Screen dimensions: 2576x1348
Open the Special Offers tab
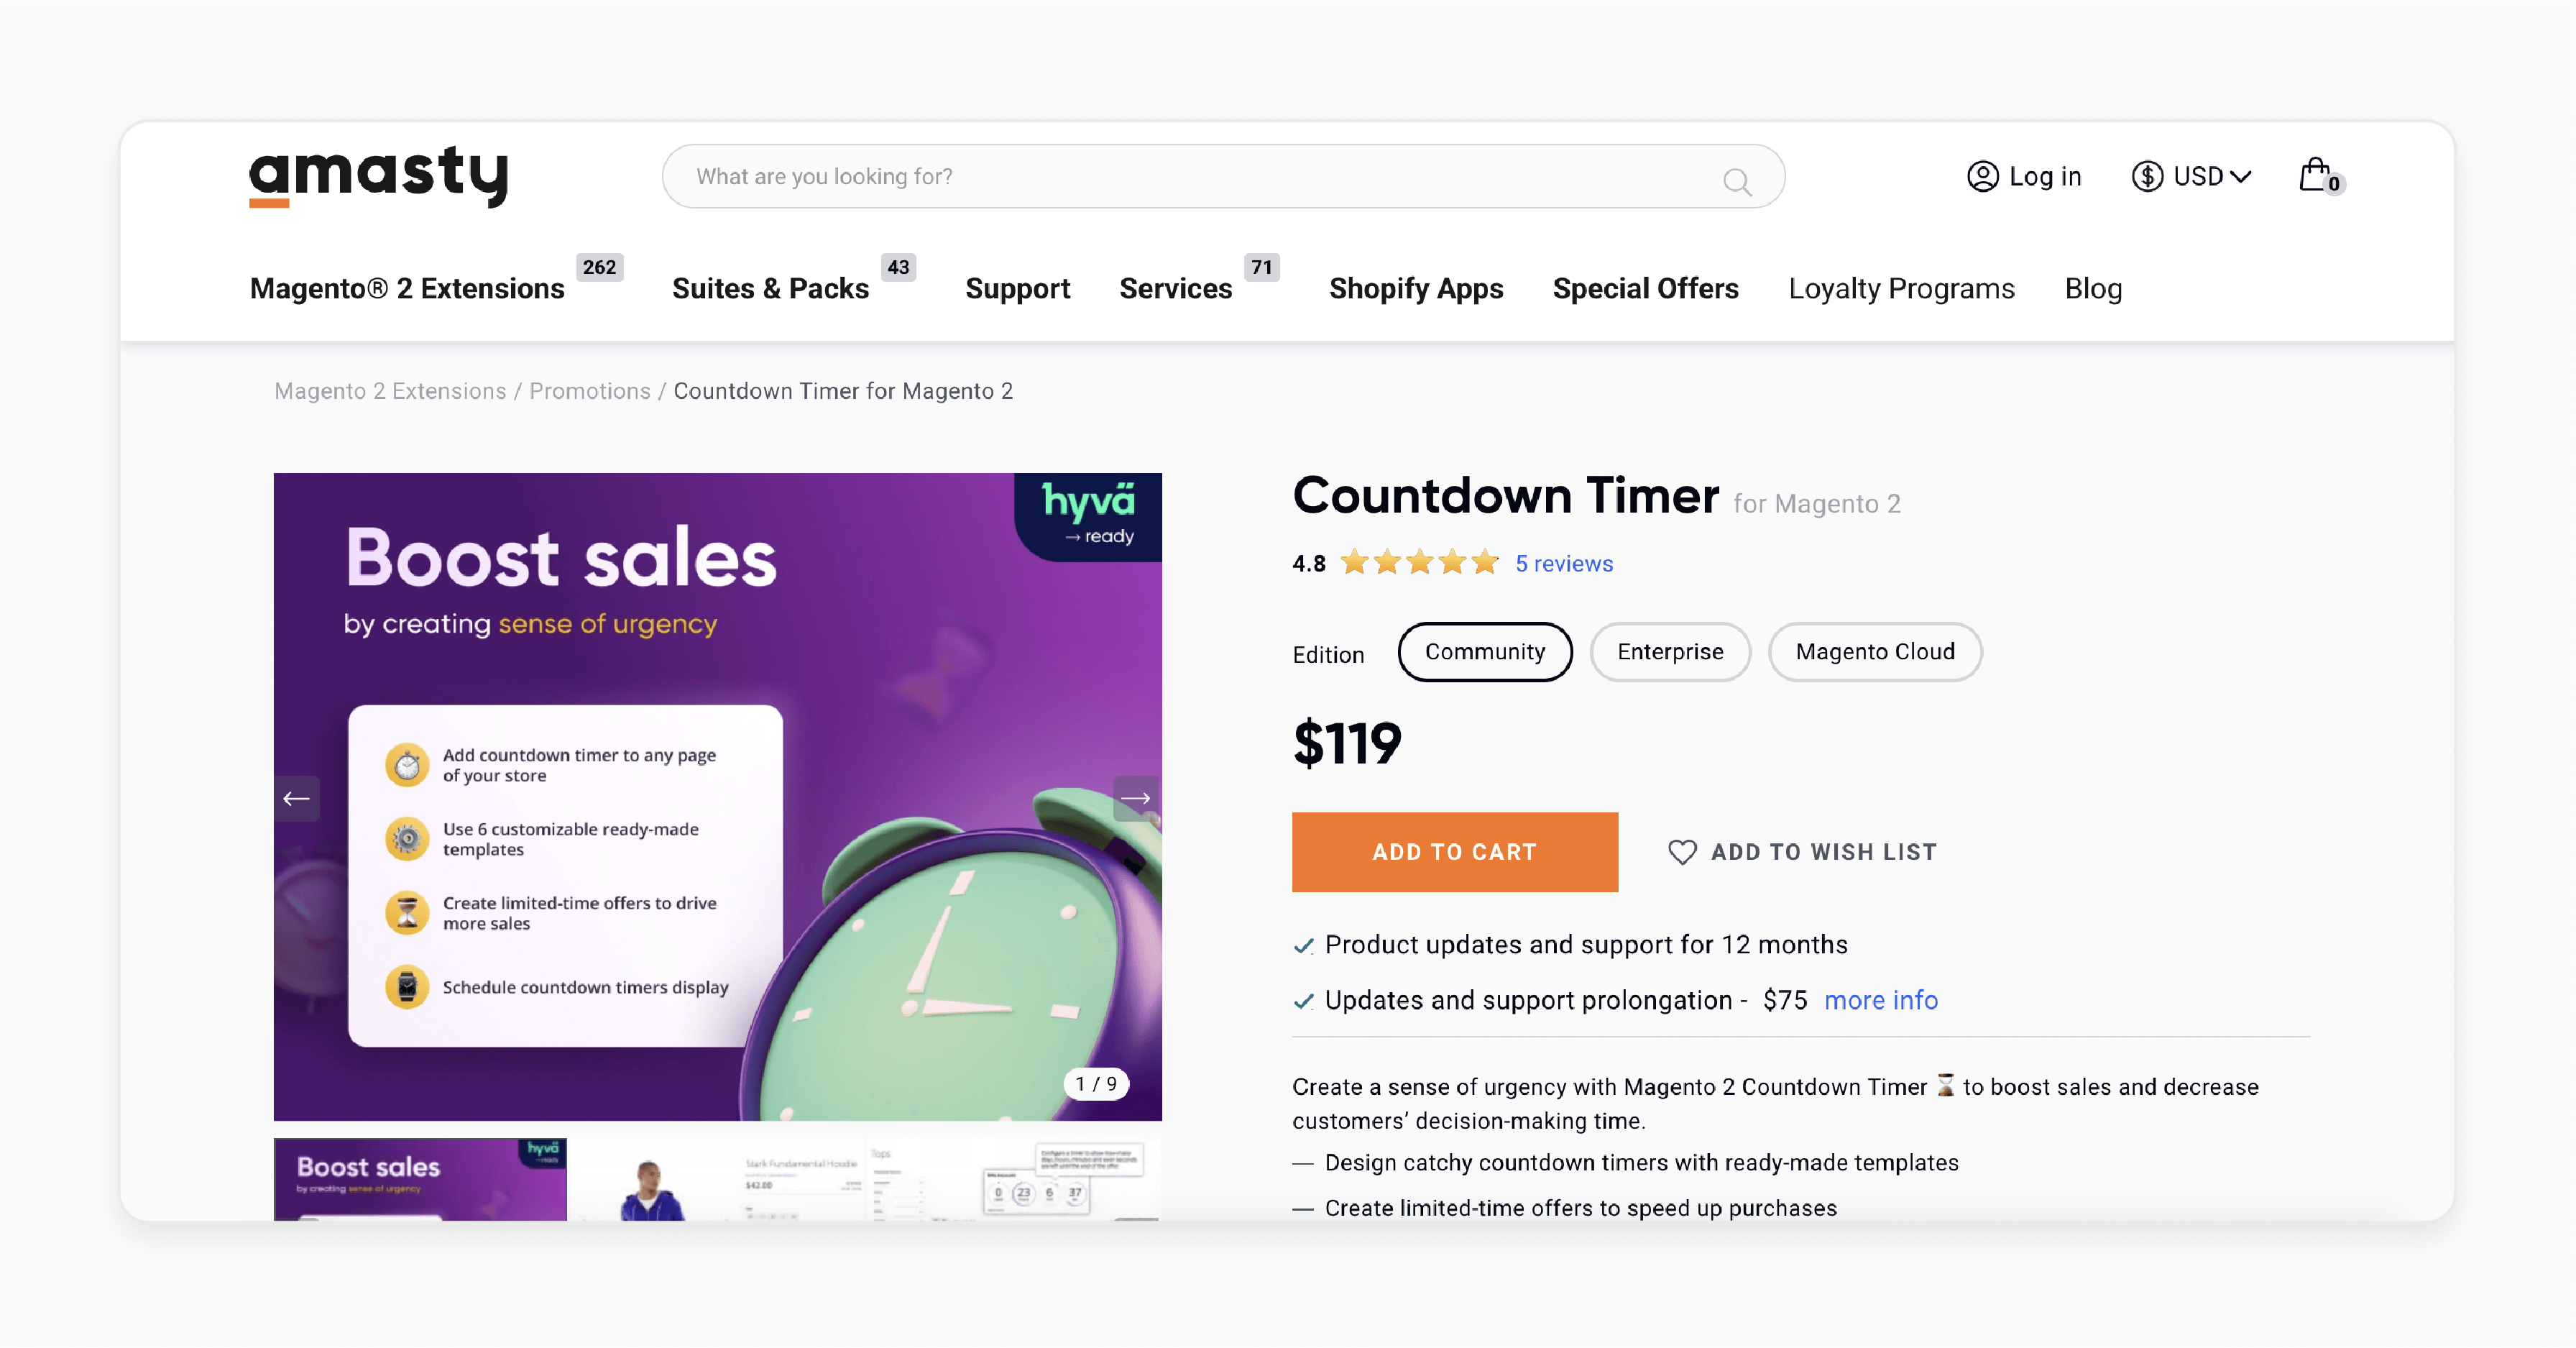pyautogui.click(x=1646, y=286)
